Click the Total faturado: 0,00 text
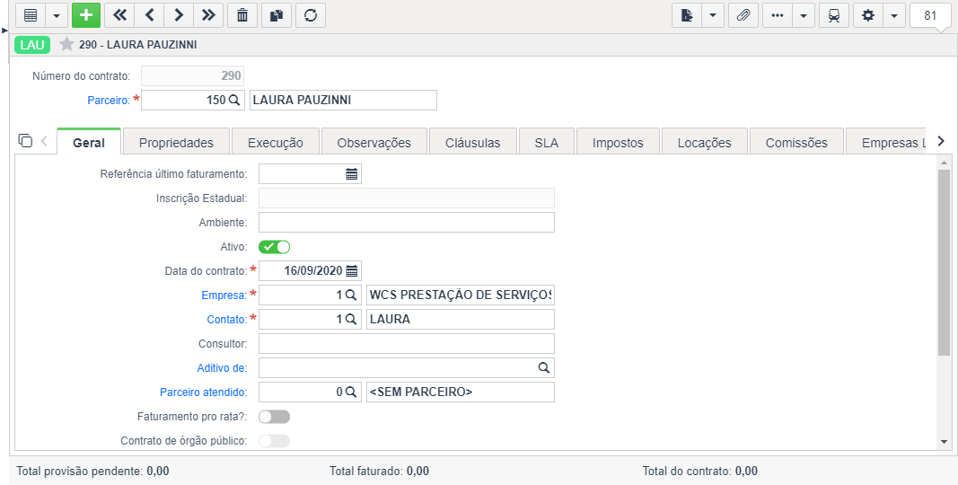 pos(379,471)
